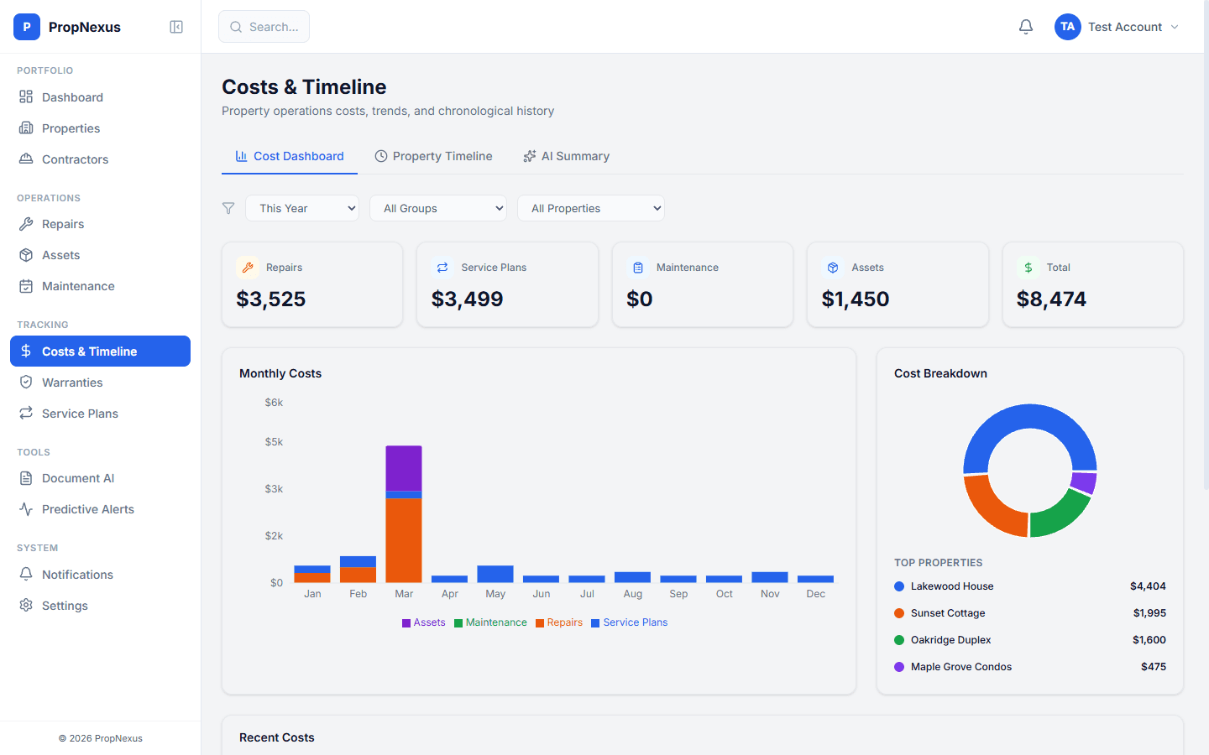Open the All Groups dropdown

tap(437, 208)
